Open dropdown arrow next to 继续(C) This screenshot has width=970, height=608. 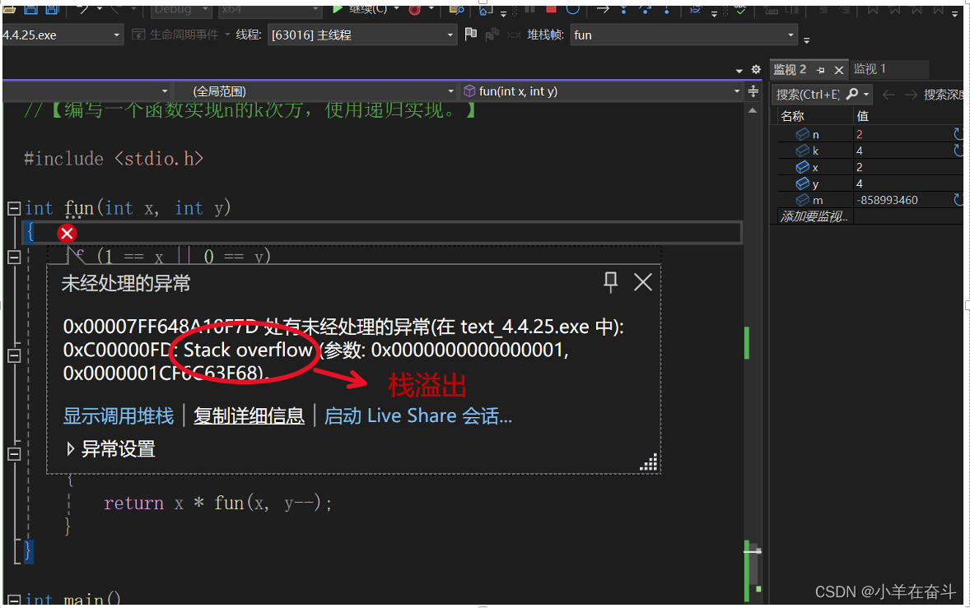[397, 9]
